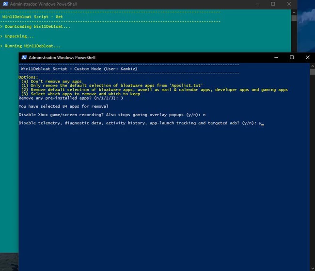Close the front Custom Mode PowerShell window

click(x=307, y=57)
